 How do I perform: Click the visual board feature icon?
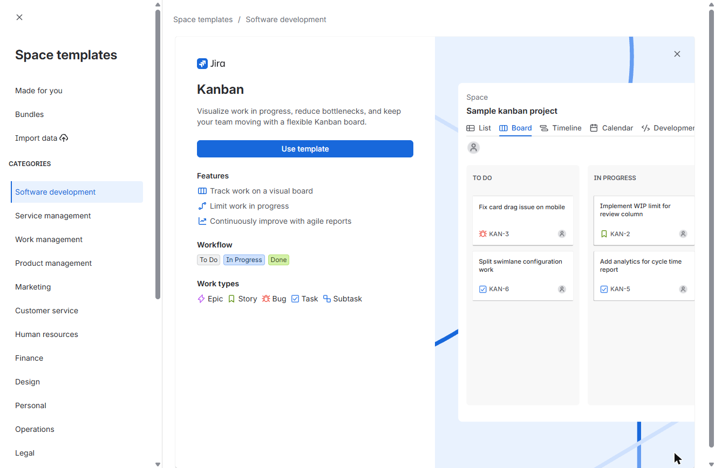(202, 191)
